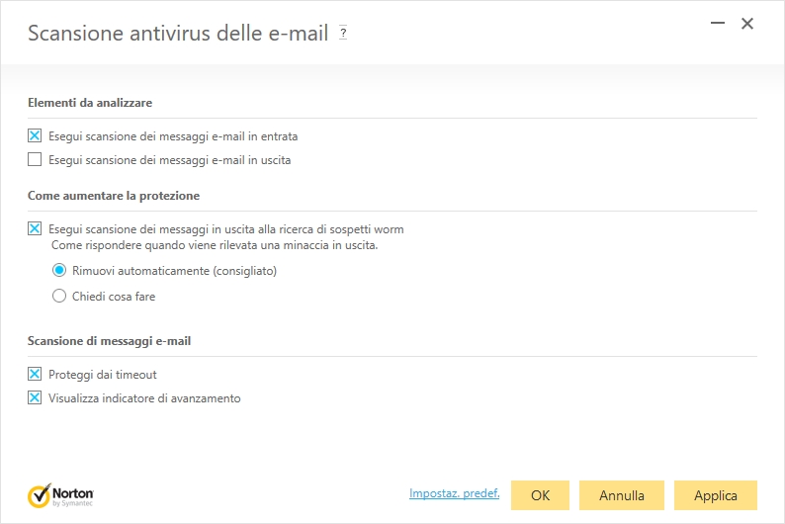The width and height of the screenshot is (785, 524).
Task: Cancel changes with Annulla button
Action: tap(622, 495)
